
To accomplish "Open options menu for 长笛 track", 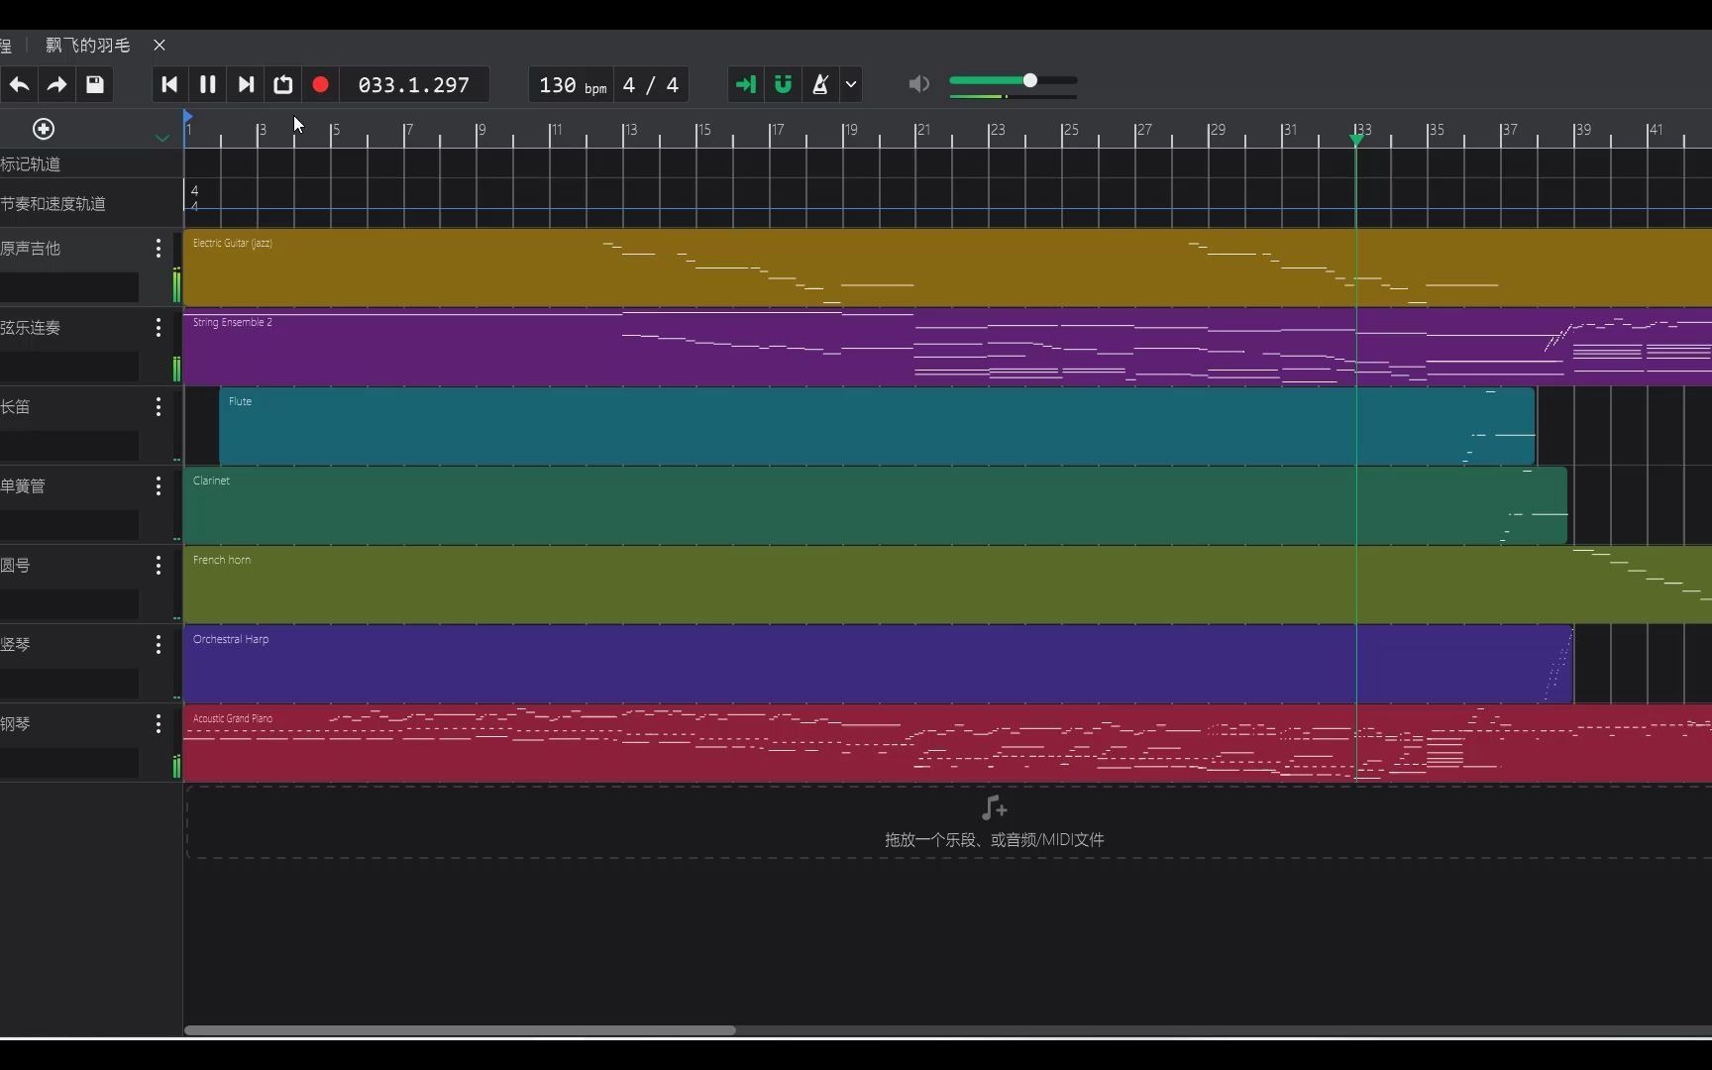I will point(159,407).
